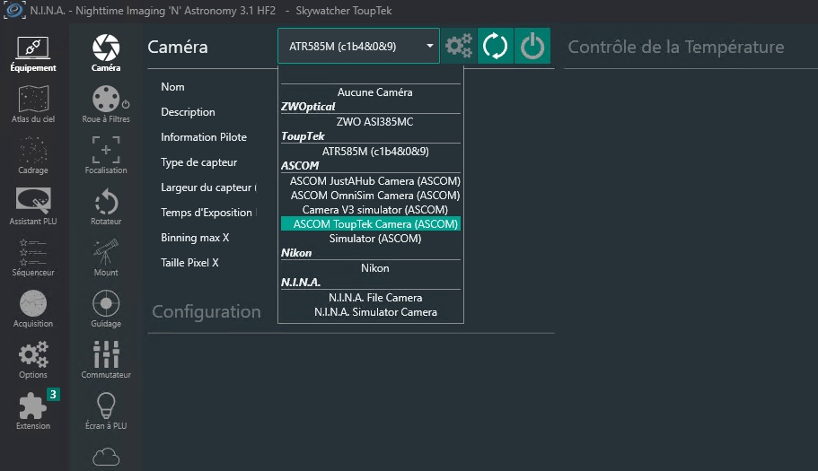Click the Nom label

click(172, 87)
